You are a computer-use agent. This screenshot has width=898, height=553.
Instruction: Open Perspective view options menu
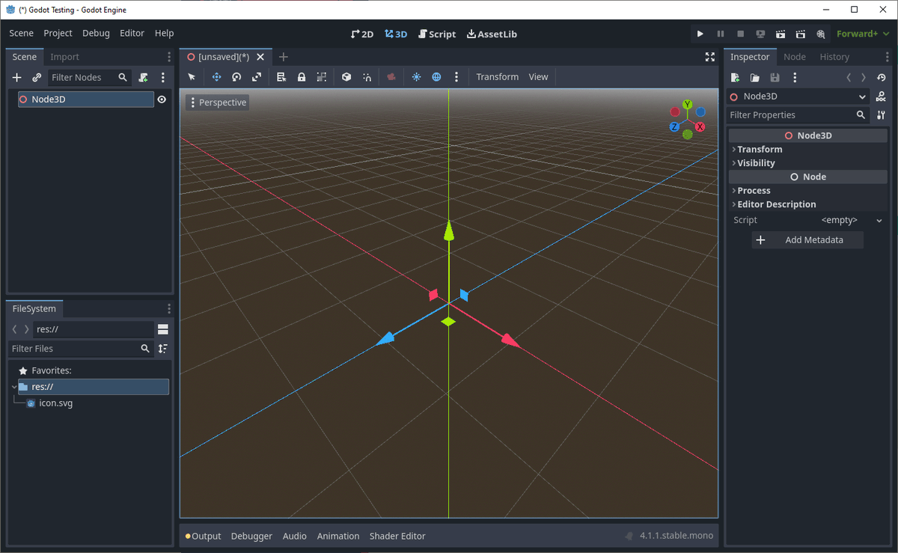(218, 103)
